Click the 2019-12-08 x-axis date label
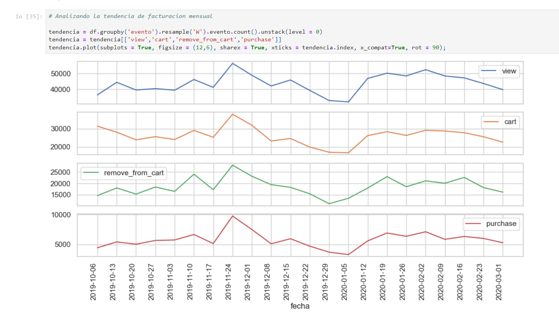Viewport: 559px width, 316px height. (267, 282)
